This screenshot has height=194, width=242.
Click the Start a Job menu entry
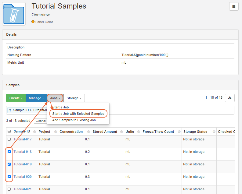pos(60,107)
